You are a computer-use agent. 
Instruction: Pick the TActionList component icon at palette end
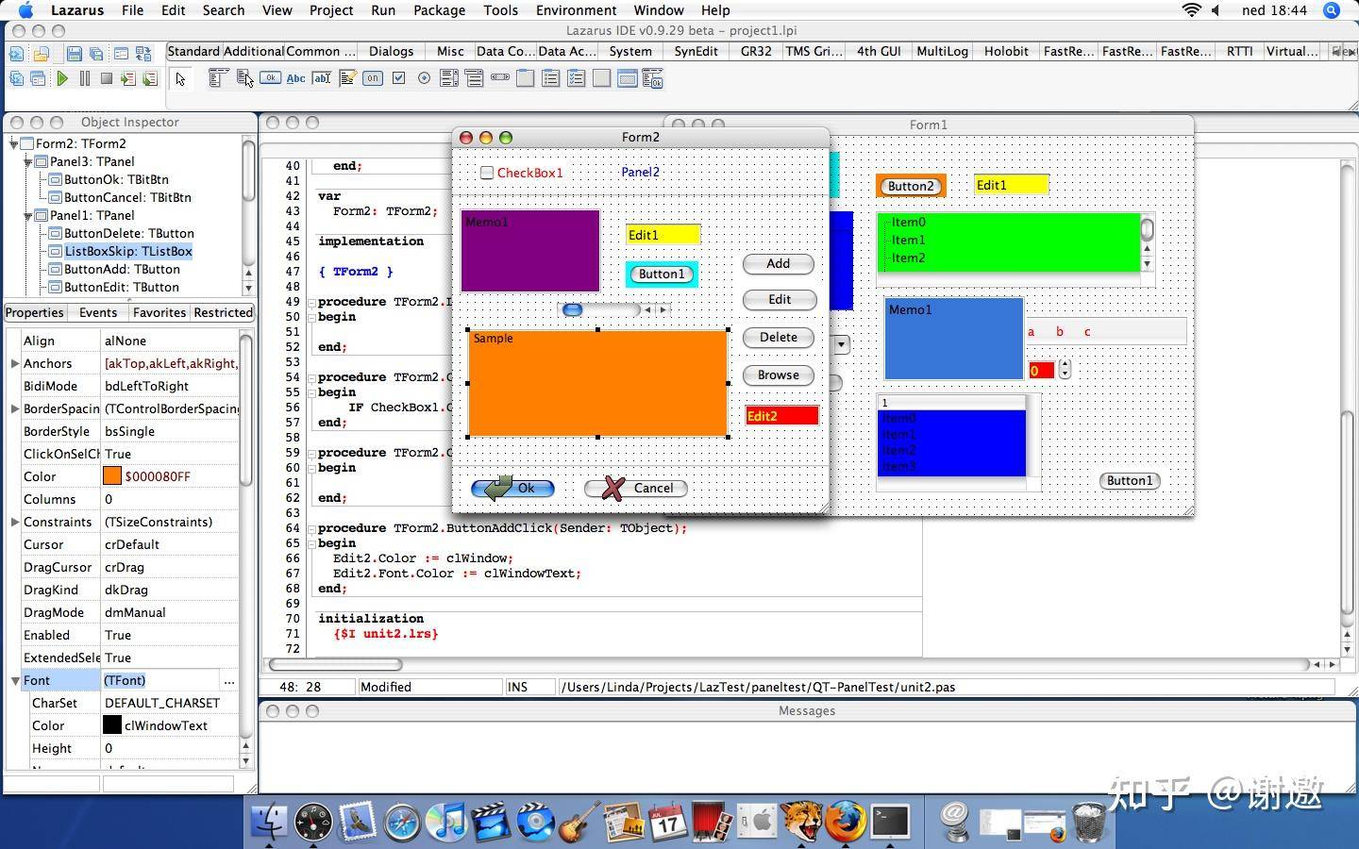[x=653, y=79]
